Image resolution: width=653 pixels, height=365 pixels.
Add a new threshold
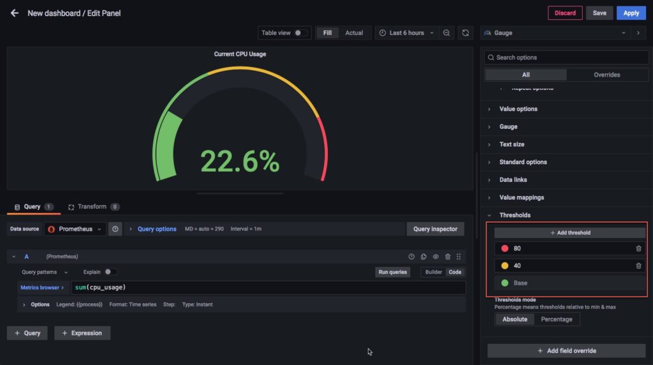point(570,233)
